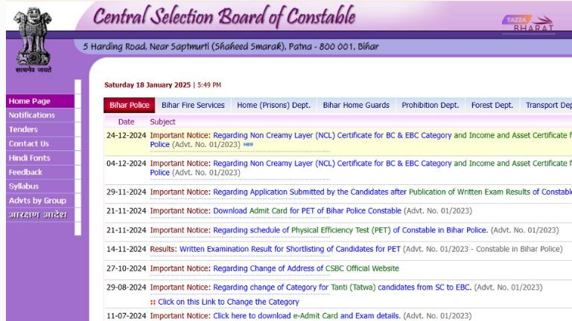This screenshot has height=321, width=572.
Task: Click the 'new' badge on first notice
Action: click(x=248, y=144)
